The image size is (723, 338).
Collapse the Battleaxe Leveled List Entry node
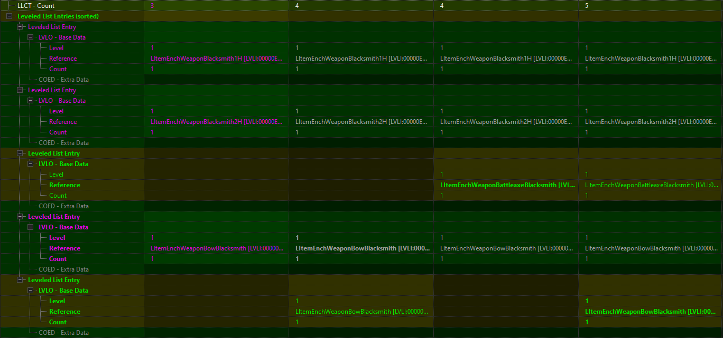coord(20,153)
